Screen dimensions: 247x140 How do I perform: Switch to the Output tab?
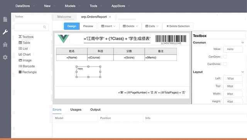(95, 109)
